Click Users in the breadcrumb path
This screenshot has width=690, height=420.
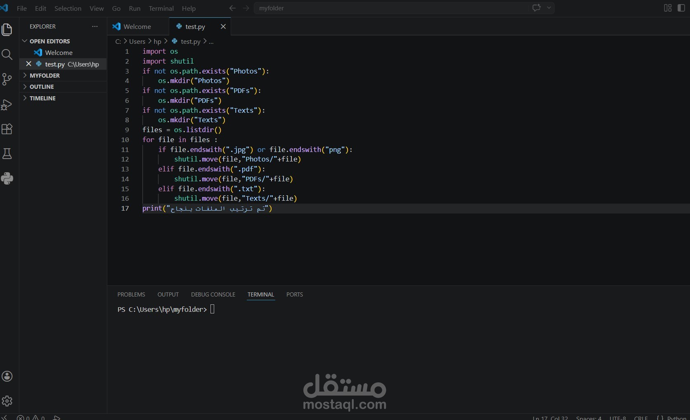[x=137, y=41]
